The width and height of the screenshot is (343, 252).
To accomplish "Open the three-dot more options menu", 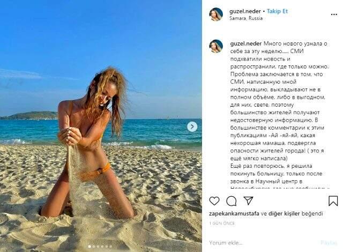I will click(x=334, y=14).
